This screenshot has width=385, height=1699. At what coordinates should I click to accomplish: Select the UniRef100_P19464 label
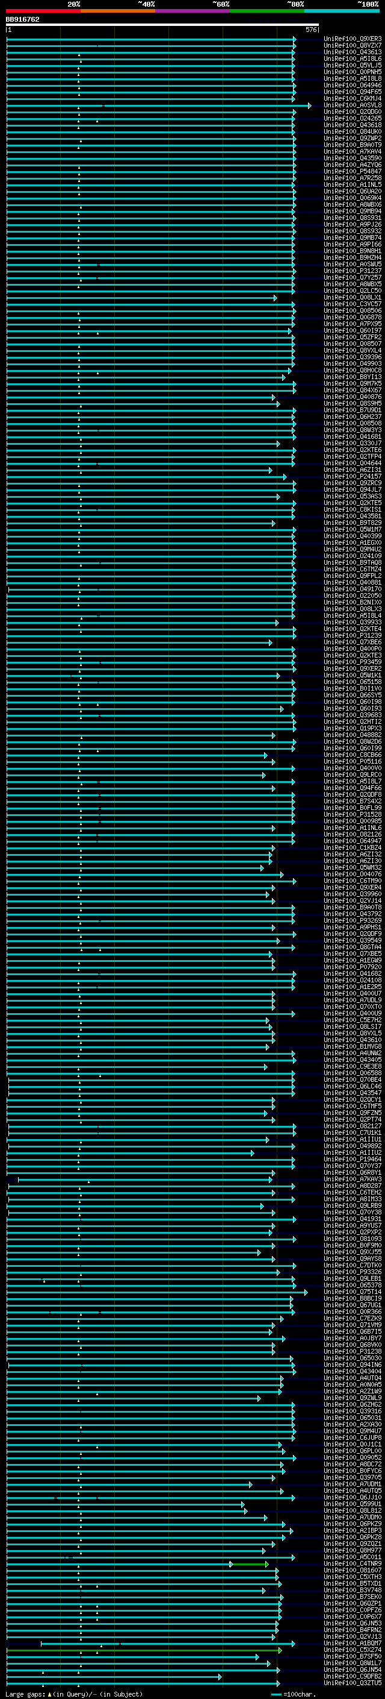click(x=353, y=1159)
